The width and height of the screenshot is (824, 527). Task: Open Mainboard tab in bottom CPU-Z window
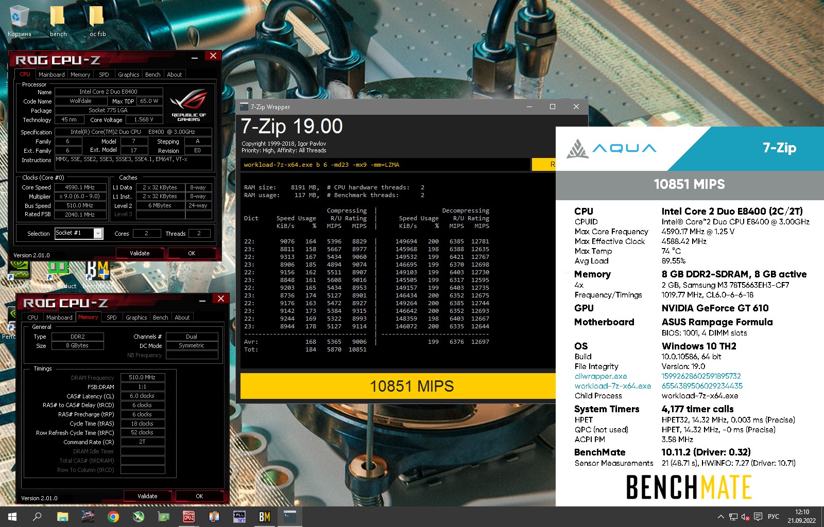tap(59, 318)
